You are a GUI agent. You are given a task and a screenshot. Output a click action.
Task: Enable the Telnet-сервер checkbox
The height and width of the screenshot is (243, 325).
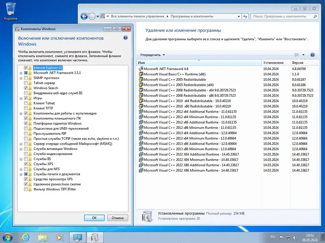[26, 83]
